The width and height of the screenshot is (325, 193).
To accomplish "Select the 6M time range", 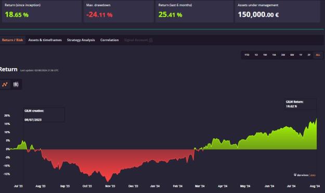I will tap(292, 55).
